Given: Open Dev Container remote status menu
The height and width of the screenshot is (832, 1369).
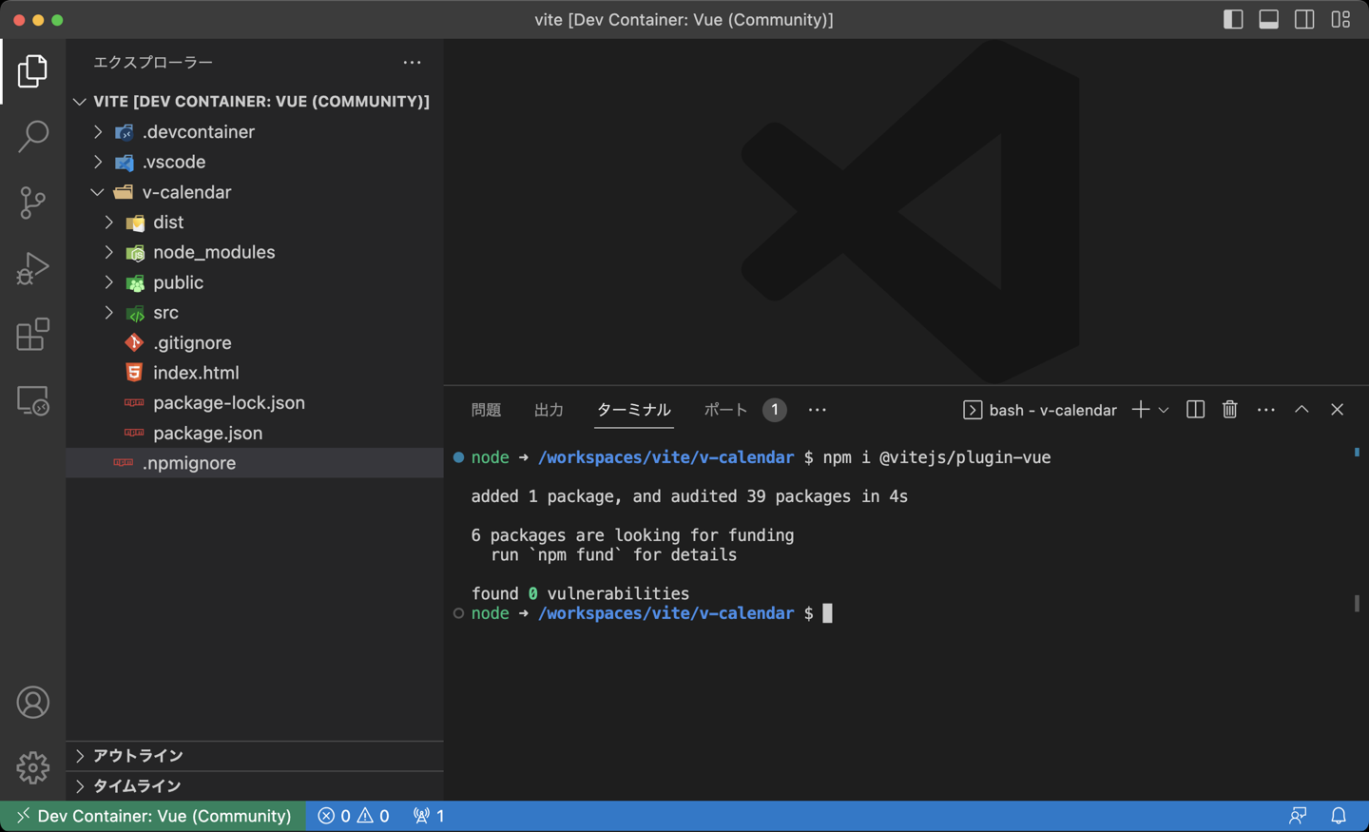Looking at the screenshot, I should (153, 816).
